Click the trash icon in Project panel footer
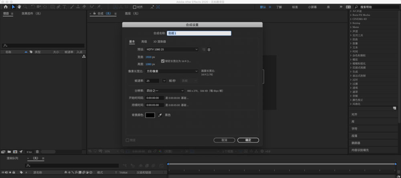This screenshot has height=178, width=401. coord(37,152)
